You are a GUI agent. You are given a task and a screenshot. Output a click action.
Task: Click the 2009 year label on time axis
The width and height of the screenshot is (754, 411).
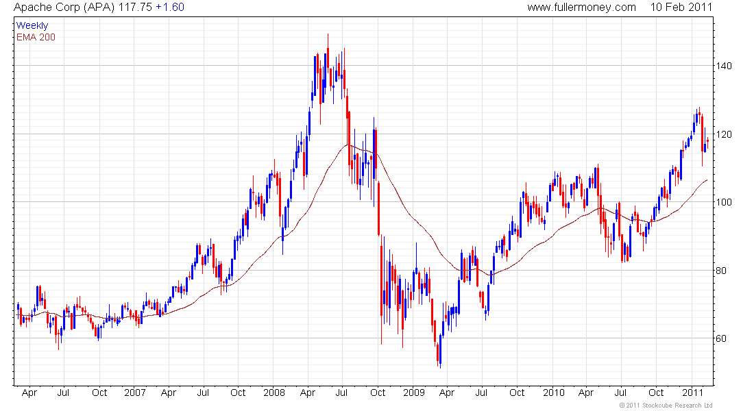click(x=414, y=393)
